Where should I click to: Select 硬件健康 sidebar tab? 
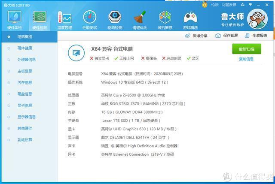(x=29, y=48)
